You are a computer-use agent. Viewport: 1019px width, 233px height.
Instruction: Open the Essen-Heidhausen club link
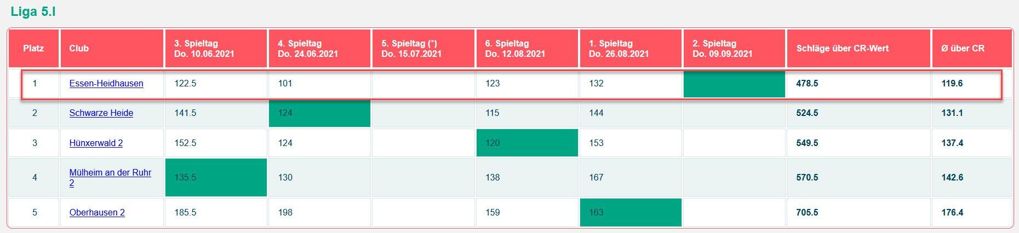pos(106,84)
